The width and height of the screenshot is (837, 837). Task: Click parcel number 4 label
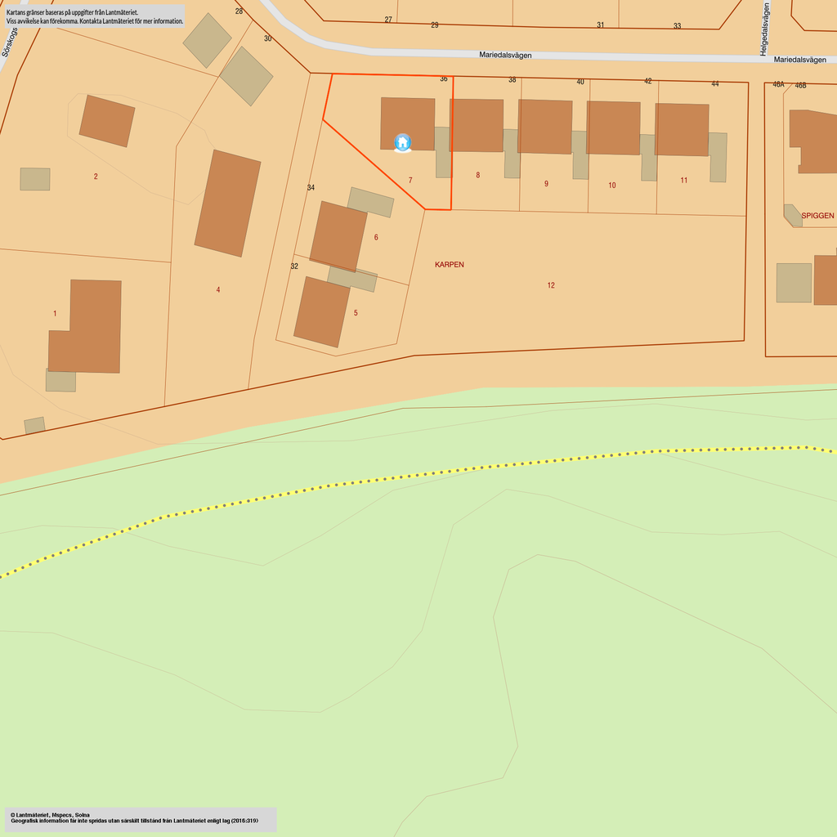pos(218,289)
